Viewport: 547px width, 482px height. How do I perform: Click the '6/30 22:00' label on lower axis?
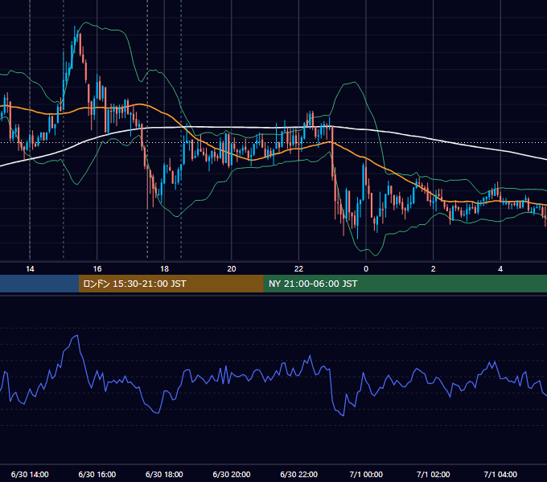click(x=299, y=474)
